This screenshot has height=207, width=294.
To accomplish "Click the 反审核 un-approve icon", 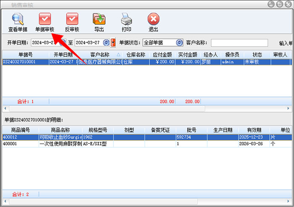I will point(72,19).
